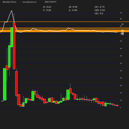Click the 72 price axis label
The image size is (129, 129).
click(121, 13)
